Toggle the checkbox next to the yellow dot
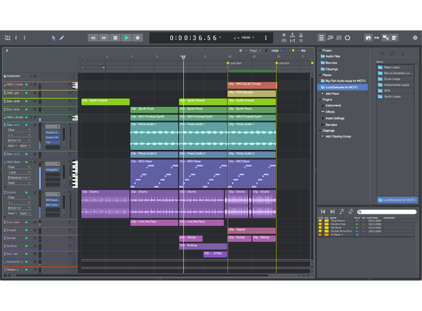422x311 pixels. point(290,50)
